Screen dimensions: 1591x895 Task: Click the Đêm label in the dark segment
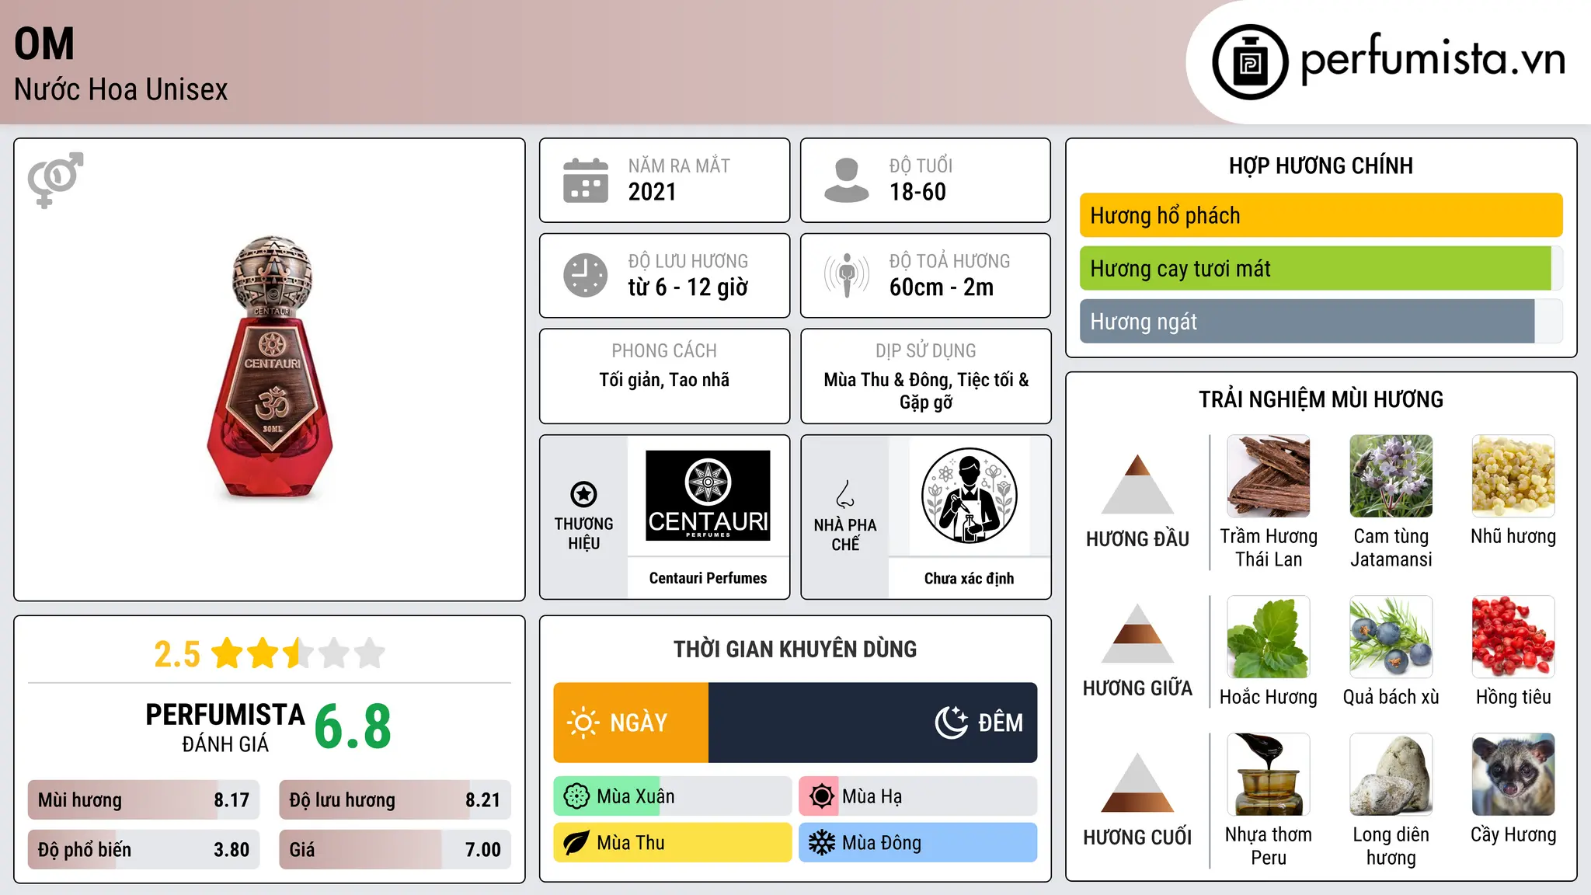coord(1001,723)
